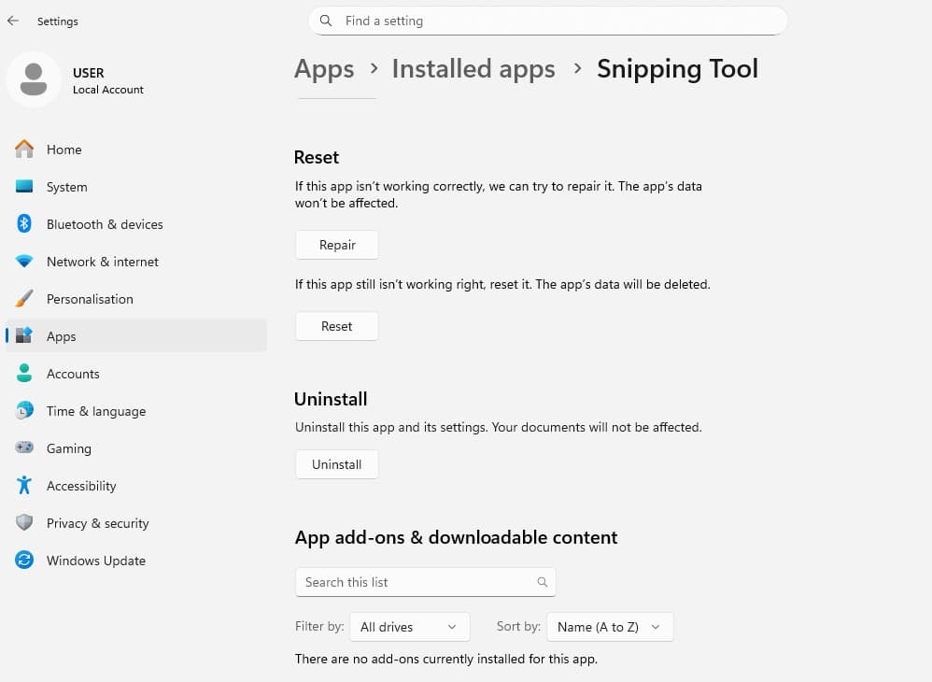Go to Accounts in the sidebar
Image resolution: width=932 pixels, height=682 pixels.
click(73, 374)
